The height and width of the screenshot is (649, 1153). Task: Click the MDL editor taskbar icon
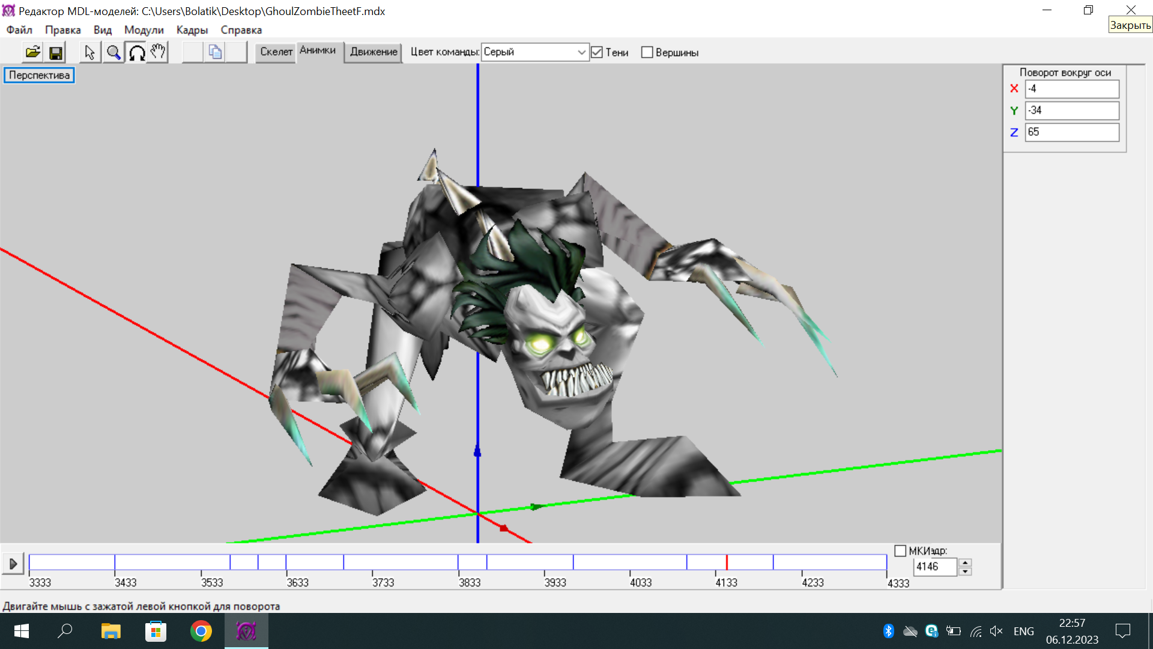(246, 631)
